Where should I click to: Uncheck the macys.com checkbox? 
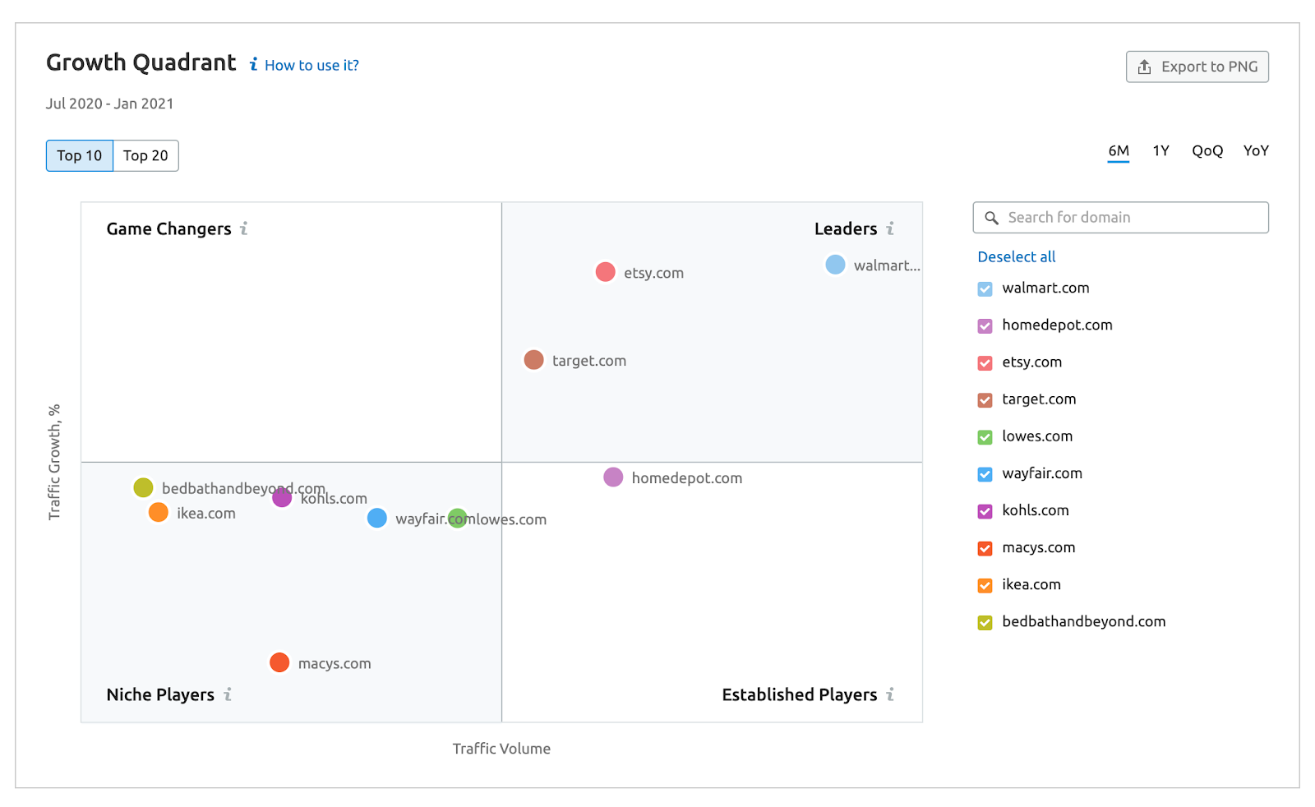pyautogui.click(x=985, y=548)
